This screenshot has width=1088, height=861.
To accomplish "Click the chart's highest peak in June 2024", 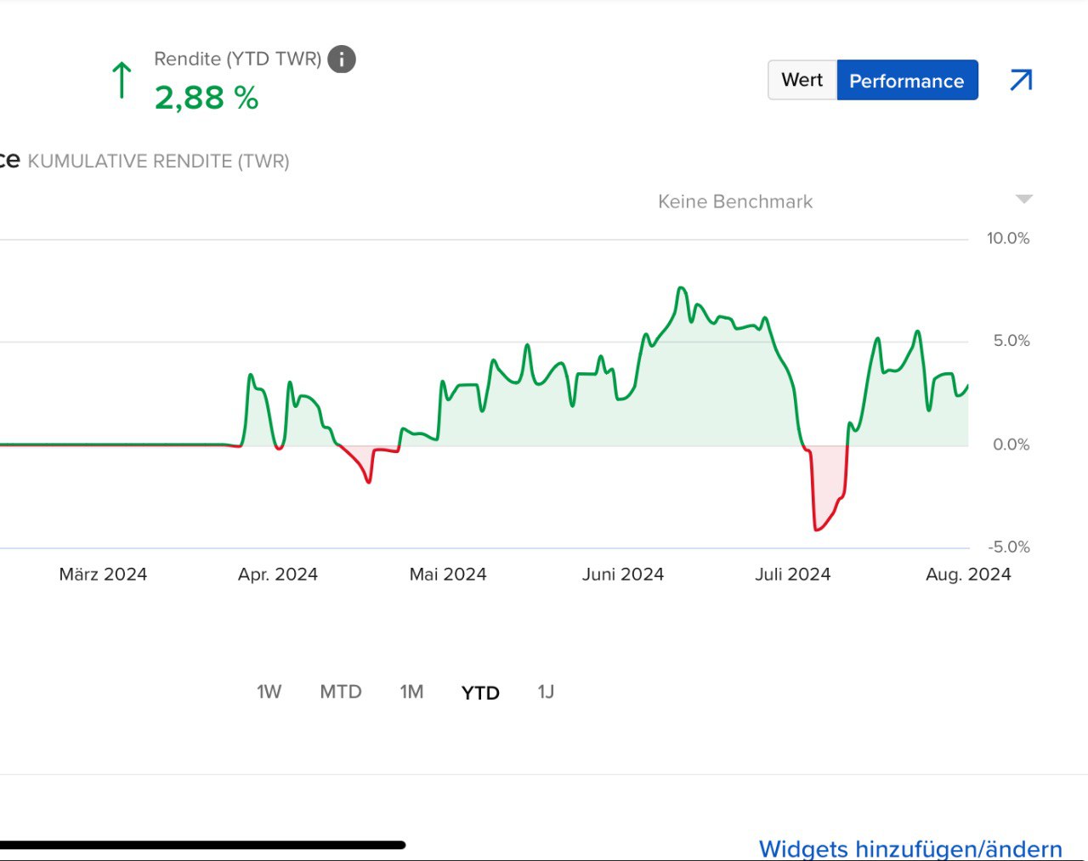I will pyautogui.click(x=682, y=289).
